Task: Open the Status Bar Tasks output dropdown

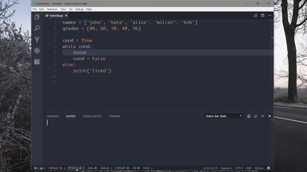Action: tap(224, 116)
